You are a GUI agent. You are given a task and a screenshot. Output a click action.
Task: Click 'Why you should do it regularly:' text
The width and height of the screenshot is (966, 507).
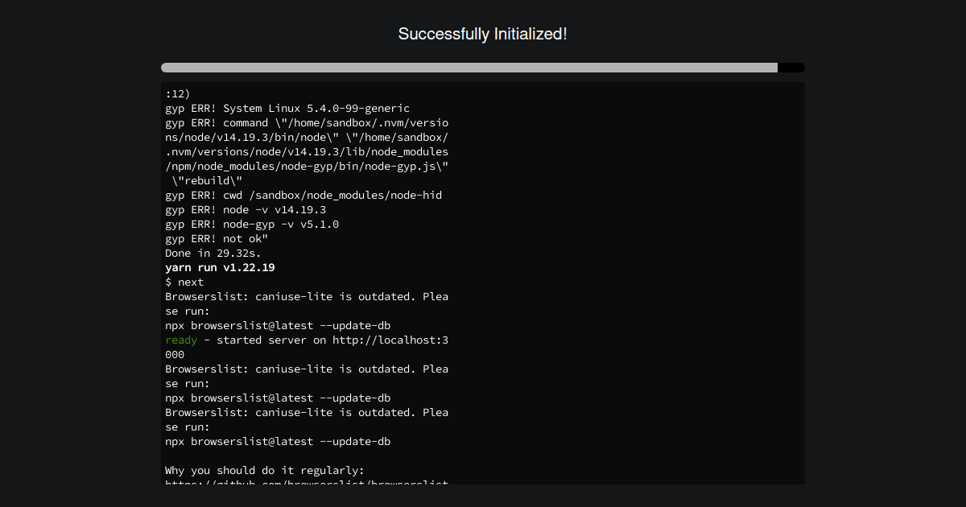coord(265,471)
